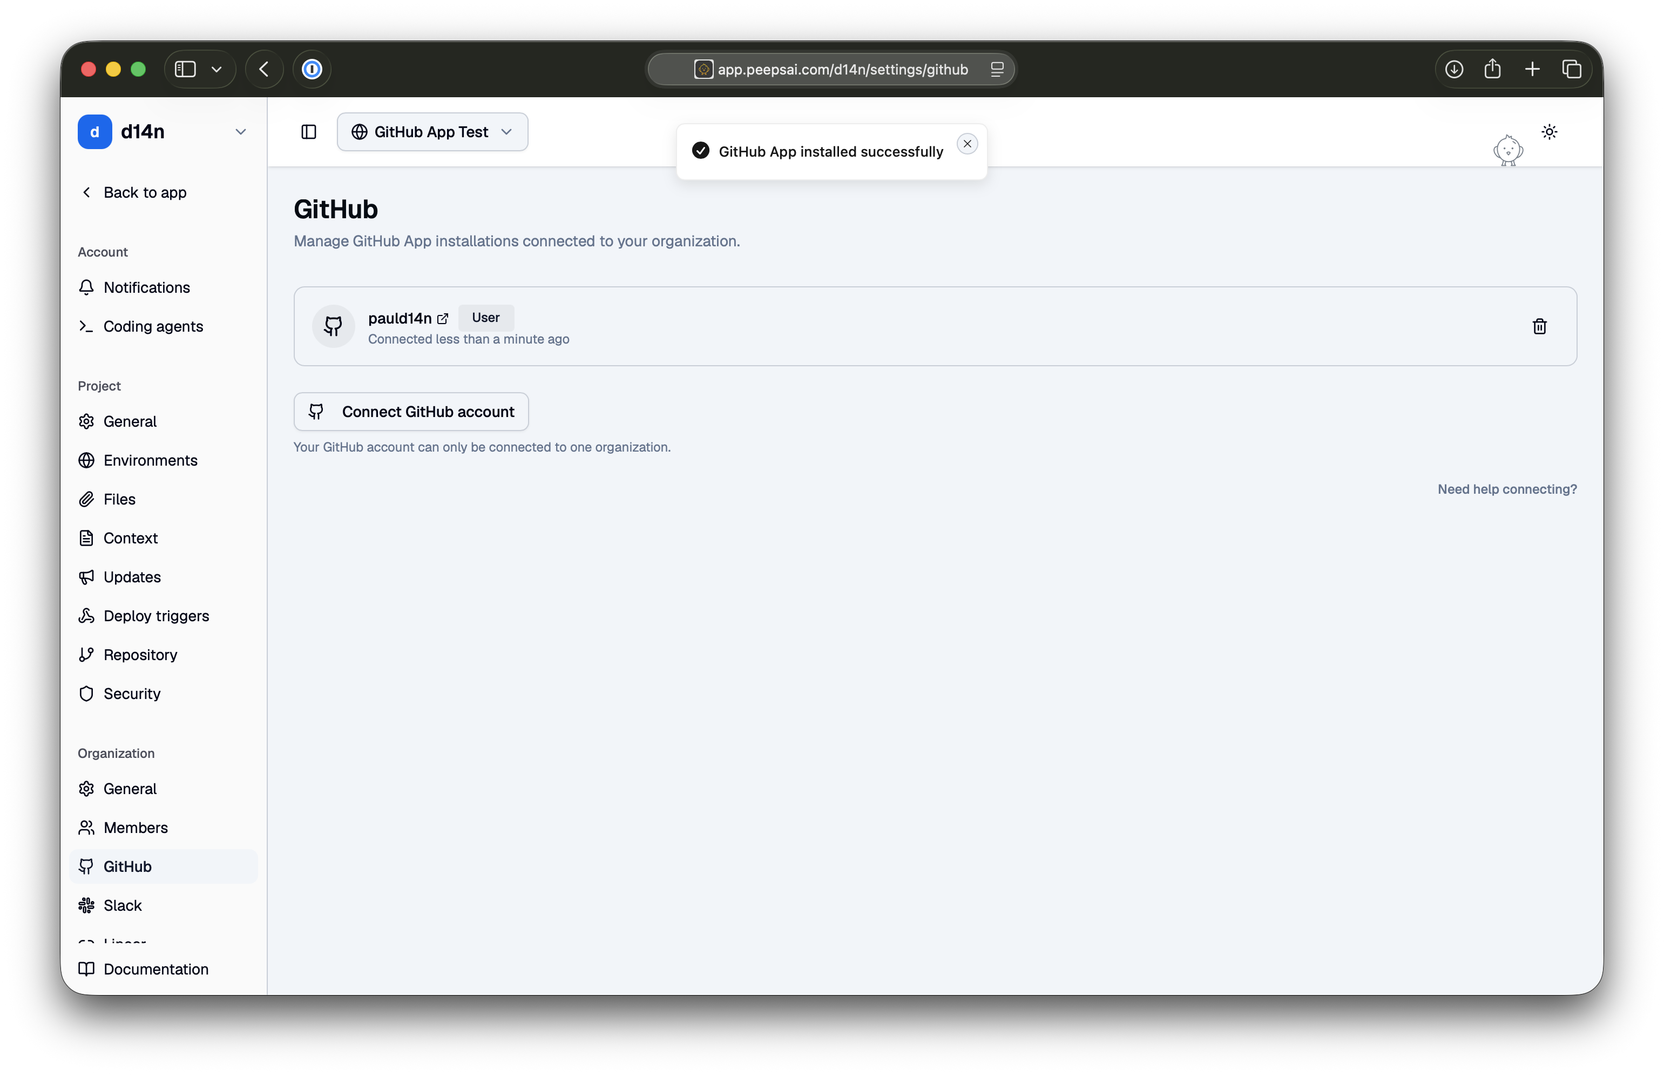Open Notifications settings
The image size is (1664, 1075).
(x=164, y=287)
